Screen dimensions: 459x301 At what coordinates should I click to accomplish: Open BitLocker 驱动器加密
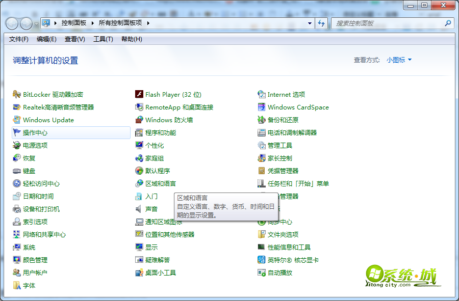[53, 94]
